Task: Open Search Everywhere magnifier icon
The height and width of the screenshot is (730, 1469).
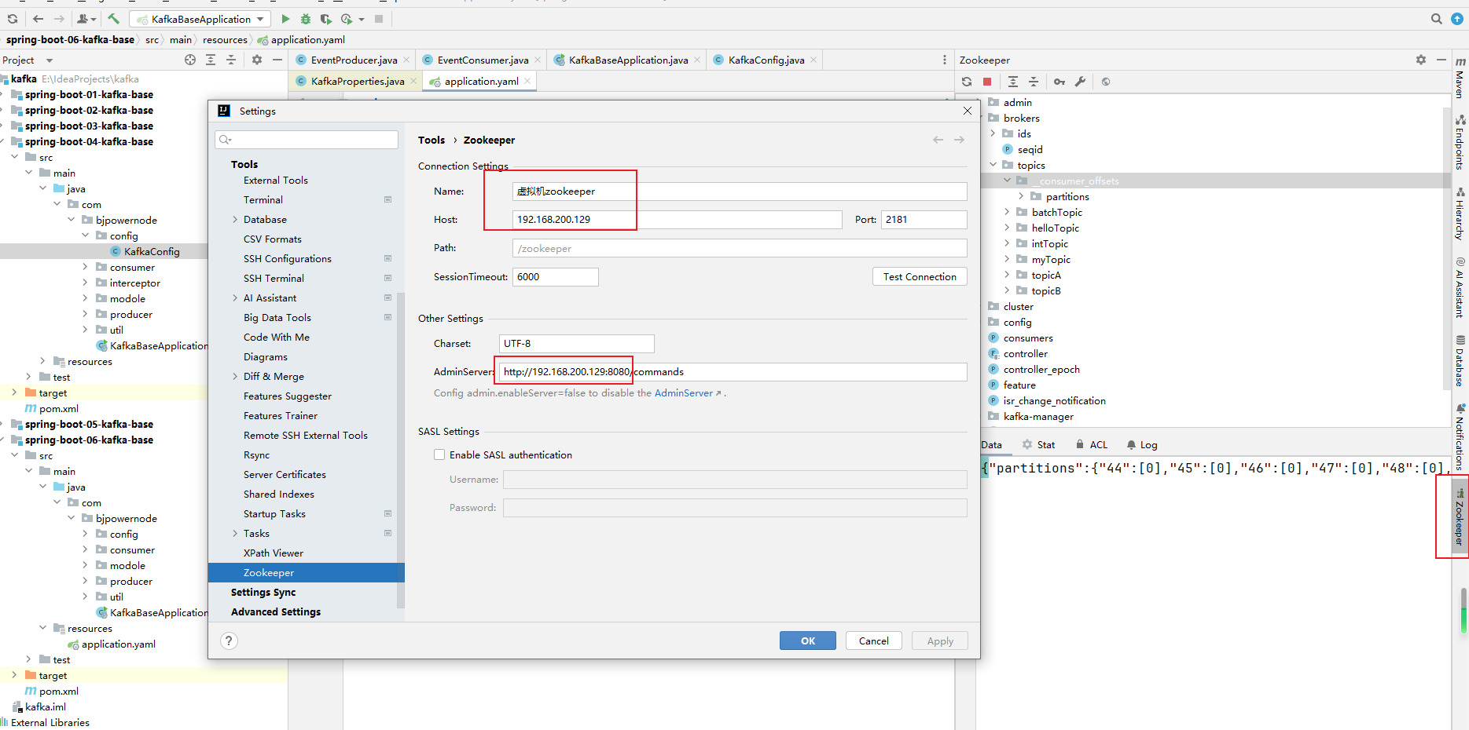Action: coord(1436,19)
